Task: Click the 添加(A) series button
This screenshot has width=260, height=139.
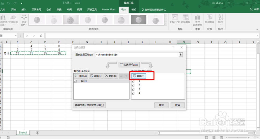Action: pos(81,76)
